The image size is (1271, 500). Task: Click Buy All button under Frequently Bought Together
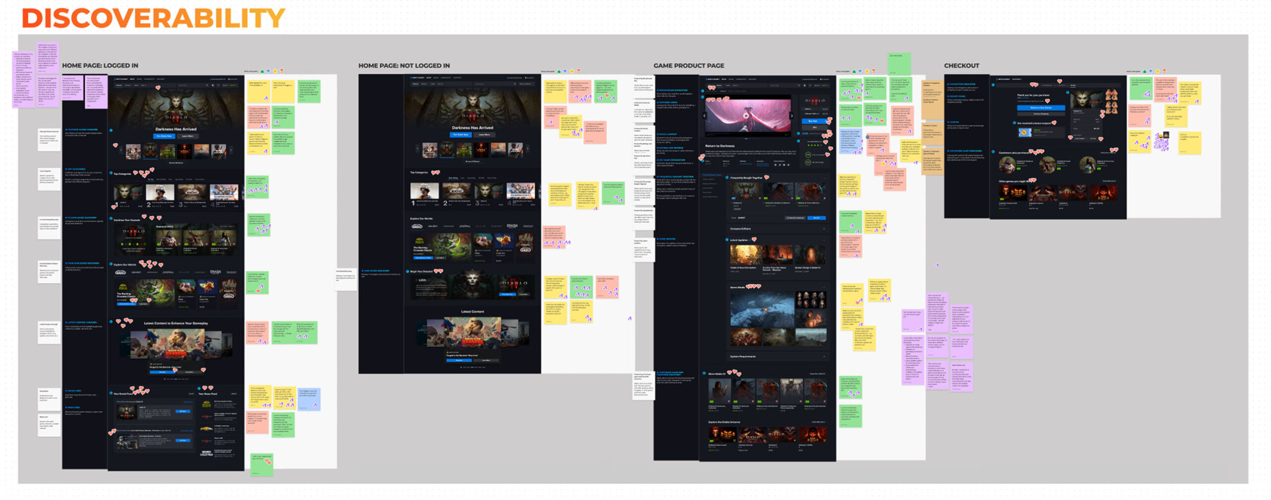pyautogui.click(x=817, y=218)
